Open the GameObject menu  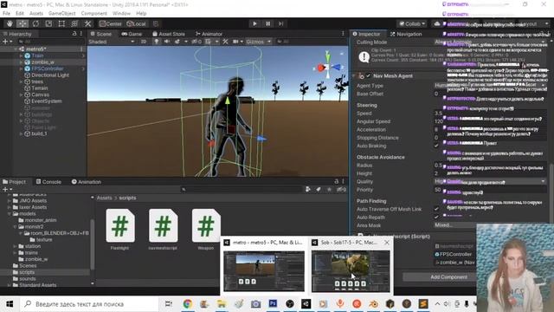tap(61, 14)
